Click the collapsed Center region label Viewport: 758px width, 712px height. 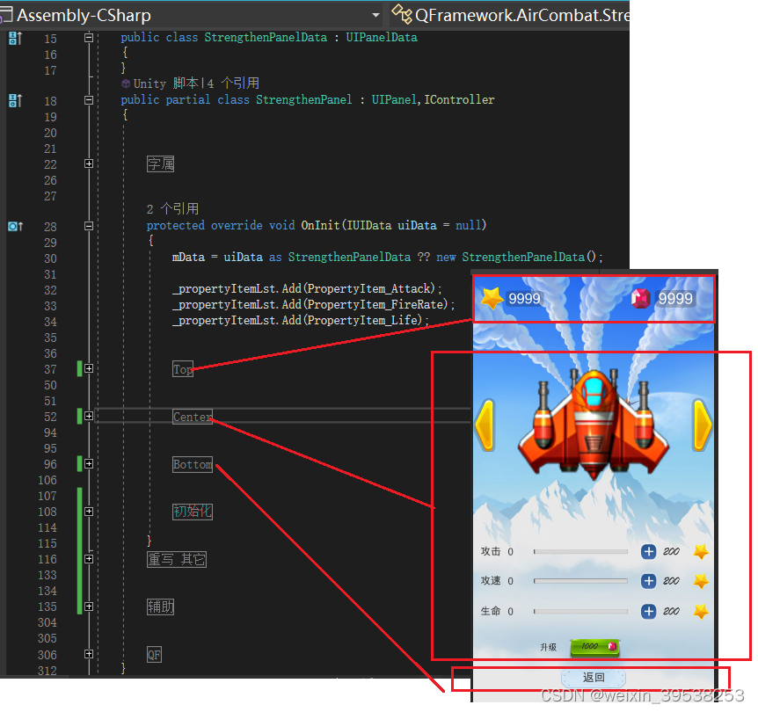193,417
